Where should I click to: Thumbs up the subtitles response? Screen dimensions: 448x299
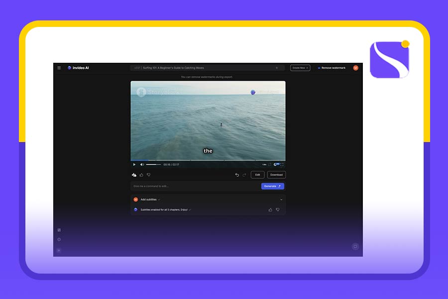pyautogui.click(x=270, y=209)
